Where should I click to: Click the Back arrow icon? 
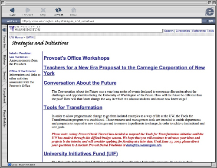[x=12, y=10]
